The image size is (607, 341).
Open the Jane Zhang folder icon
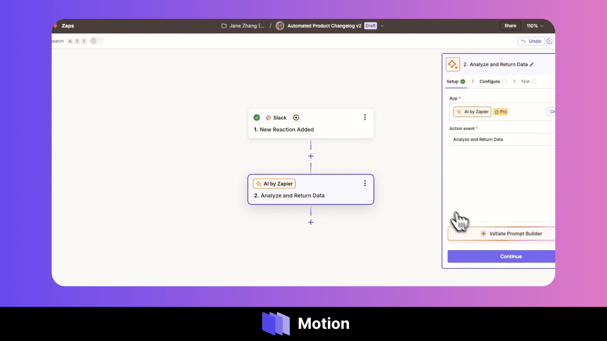224,26
